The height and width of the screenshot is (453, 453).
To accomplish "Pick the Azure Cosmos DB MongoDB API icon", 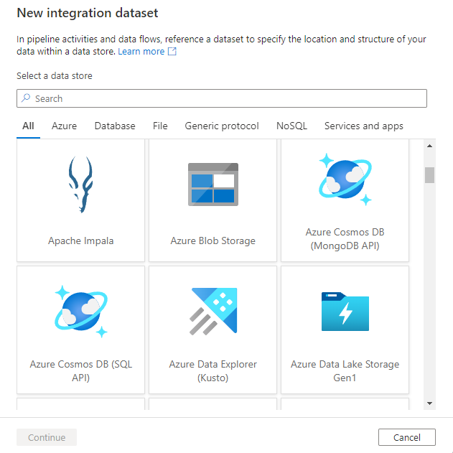I will tap(345, 179).
